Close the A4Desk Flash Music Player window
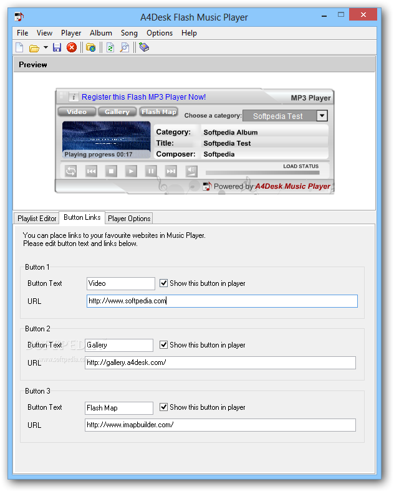 [363, 14]
